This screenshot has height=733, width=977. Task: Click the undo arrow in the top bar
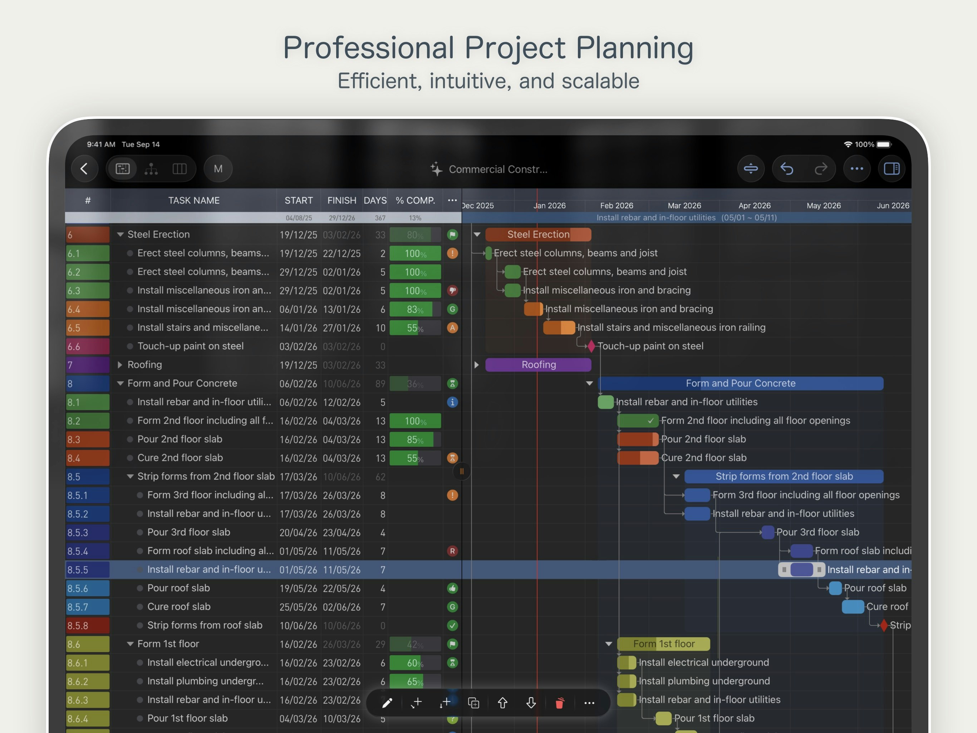pos(787,169)
